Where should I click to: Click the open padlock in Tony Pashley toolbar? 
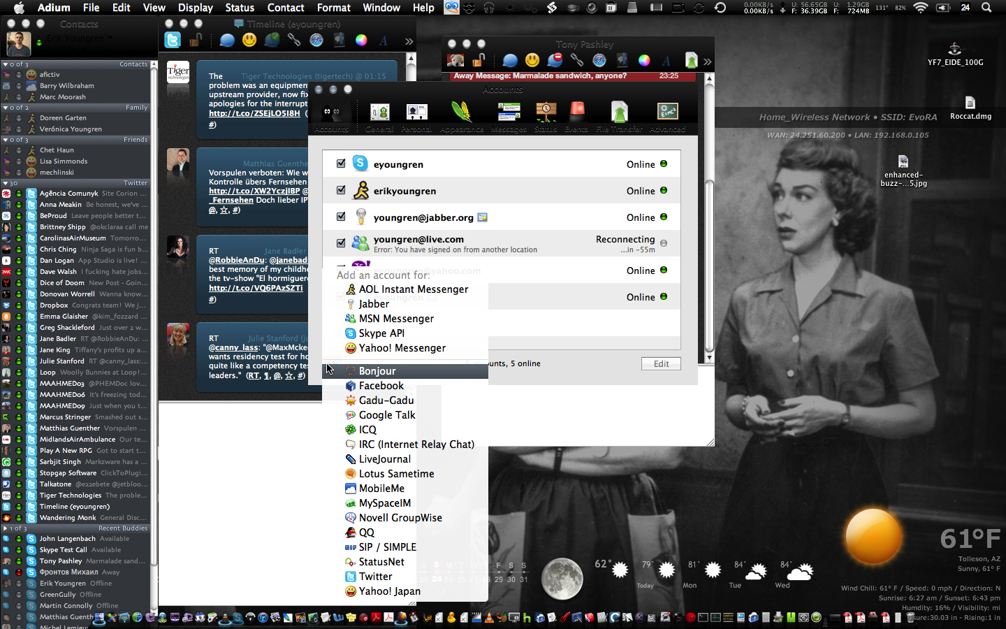[x=479, y=61]
